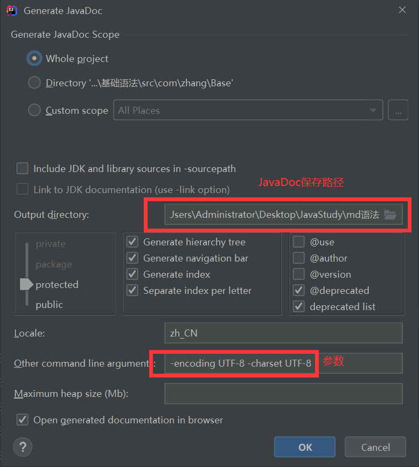Select the Whole project radio button

34,59
